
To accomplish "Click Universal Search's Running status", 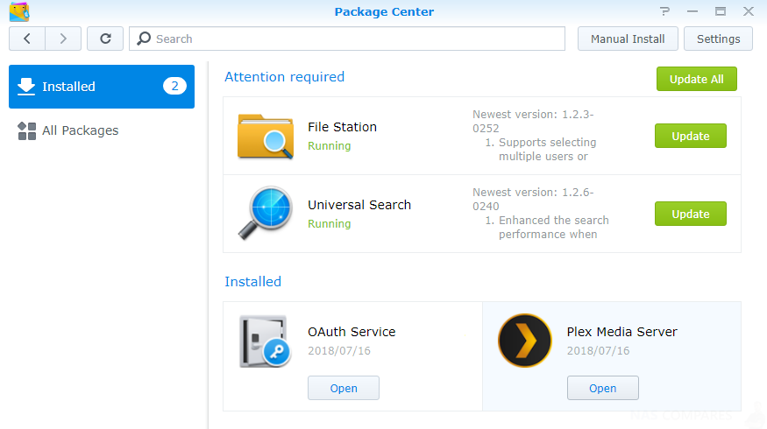I will pyautogui.click(x=330, y=224).
